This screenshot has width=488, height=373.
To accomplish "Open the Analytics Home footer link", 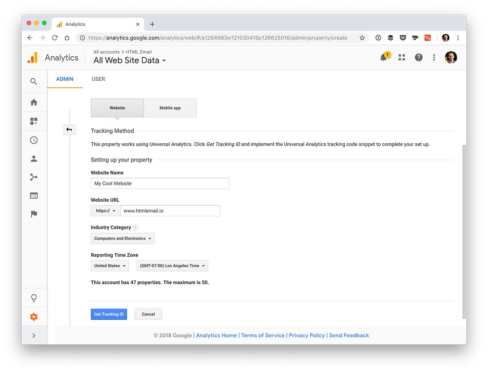I will pyautogui.click(x=216, y=335).
